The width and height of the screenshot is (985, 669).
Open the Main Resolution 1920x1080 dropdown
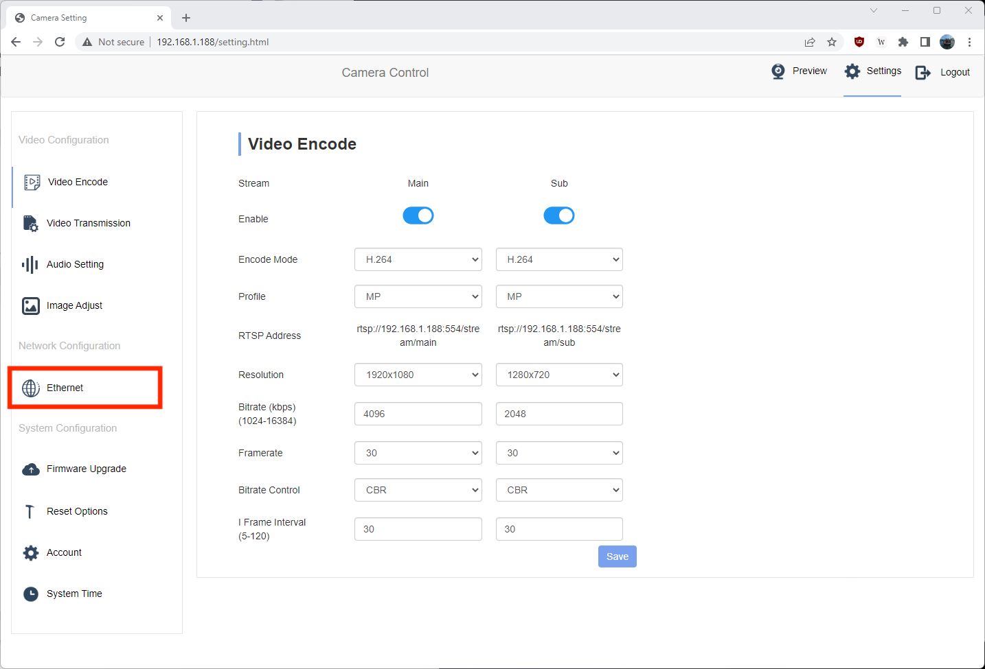coord(418,375)
